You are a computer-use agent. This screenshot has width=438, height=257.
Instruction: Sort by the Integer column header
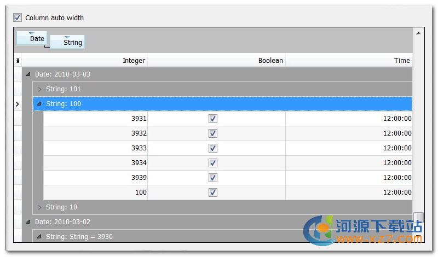click(x=85, y=61)
